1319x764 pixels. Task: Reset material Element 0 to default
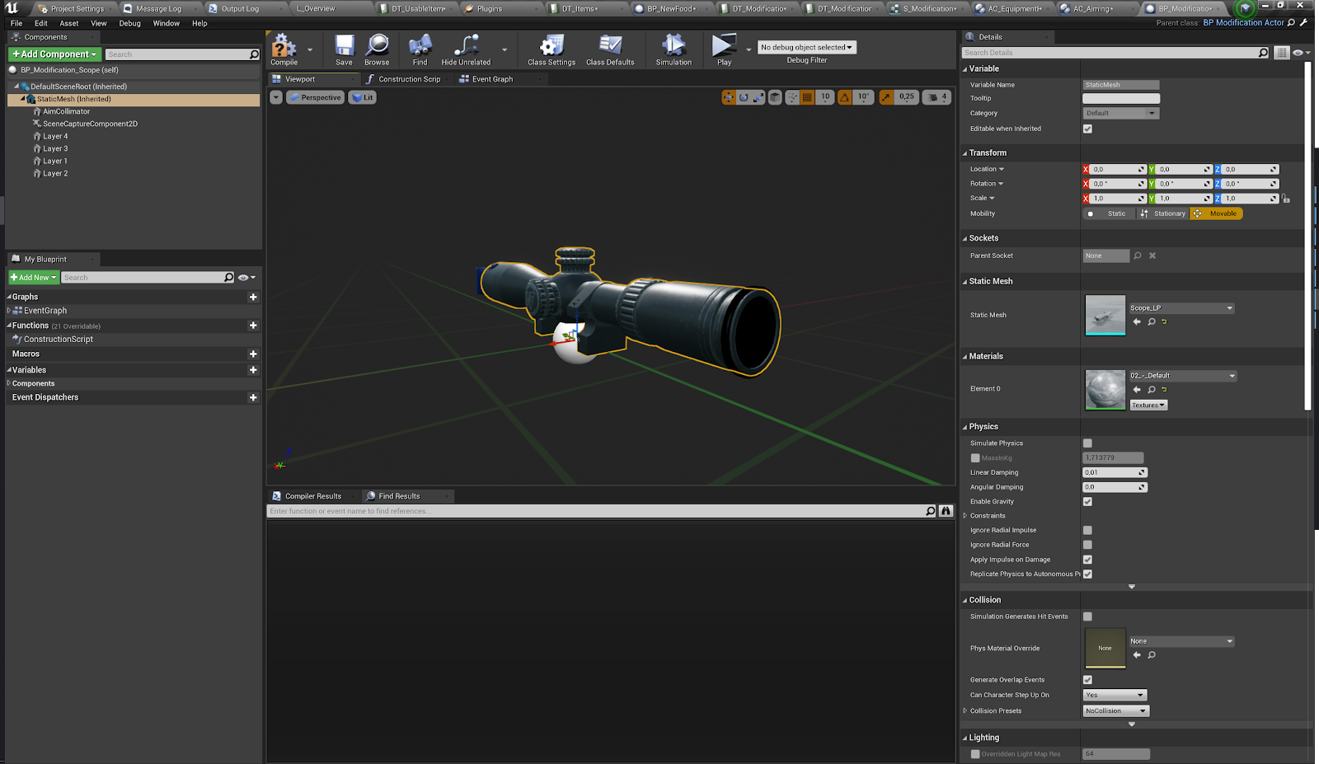[1164, 390]
